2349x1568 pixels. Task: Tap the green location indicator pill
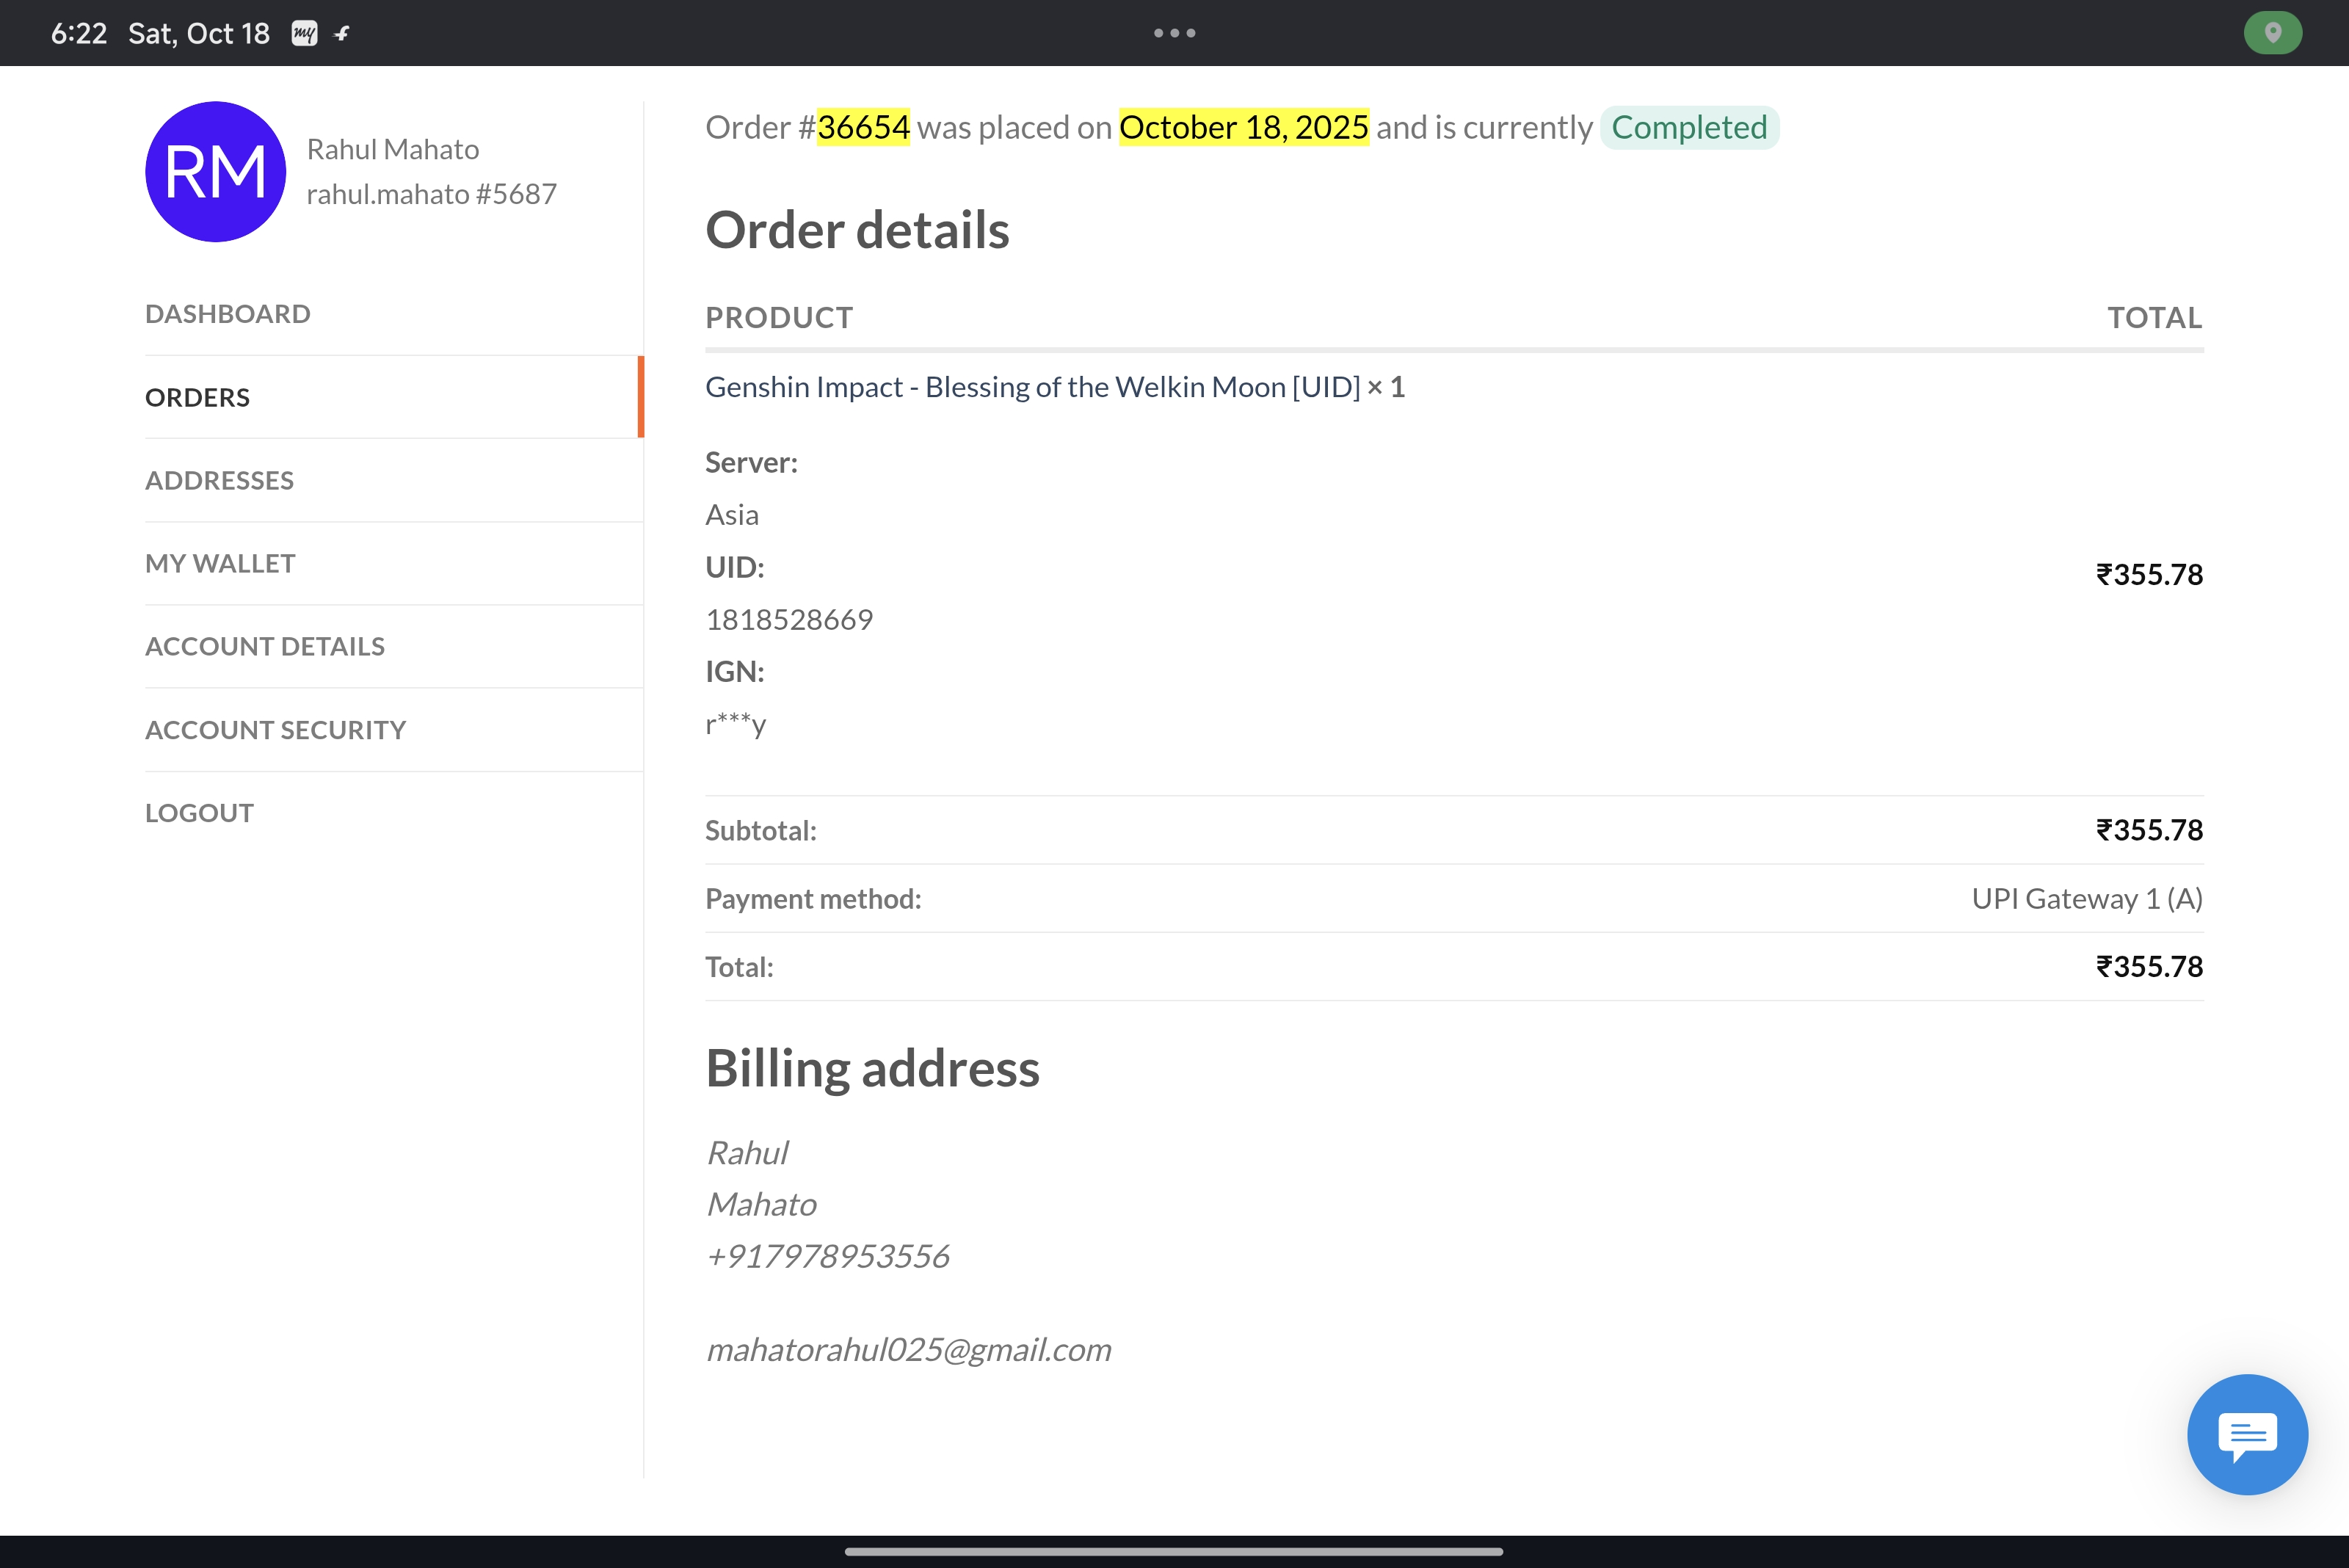[x=2272, y=33]
